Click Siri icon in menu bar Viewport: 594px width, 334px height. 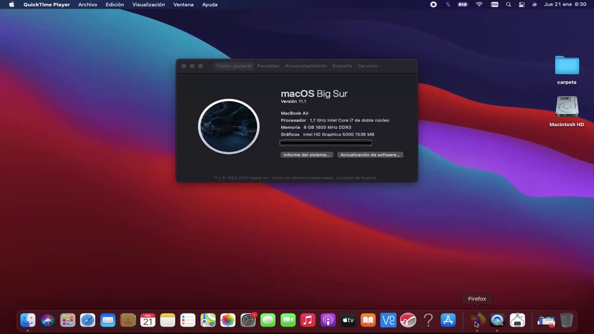535,5
